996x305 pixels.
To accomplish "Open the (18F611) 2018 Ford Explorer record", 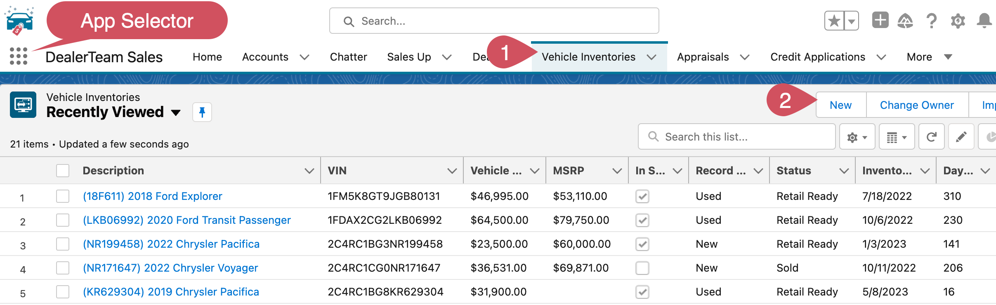I will pyautogui.click(x=152, y=196).
